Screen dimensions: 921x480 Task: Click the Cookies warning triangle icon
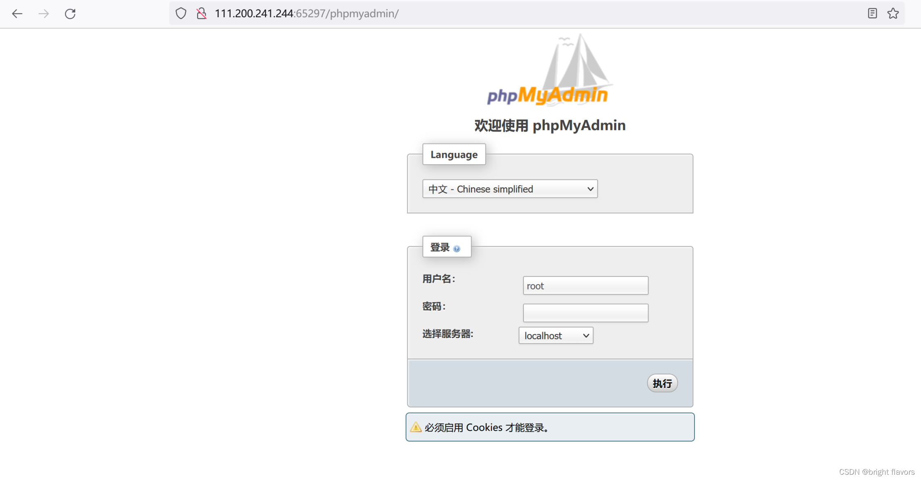click(x=416, y=427)
